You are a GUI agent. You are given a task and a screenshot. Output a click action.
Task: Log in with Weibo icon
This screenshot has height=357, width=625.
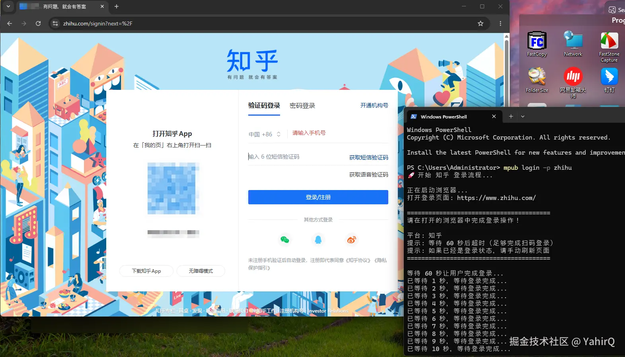[352, 240]
